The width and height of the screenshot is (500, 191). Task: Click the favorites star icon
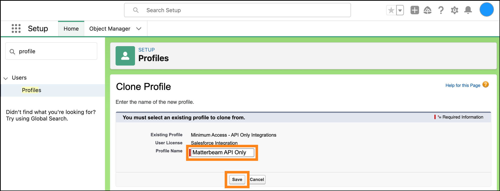[391, 10]
